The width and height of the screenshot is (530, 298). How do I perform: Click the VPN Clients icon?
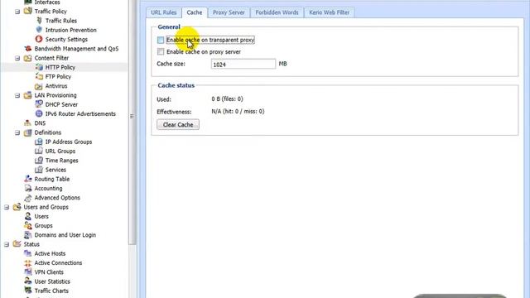pos(28,272)
